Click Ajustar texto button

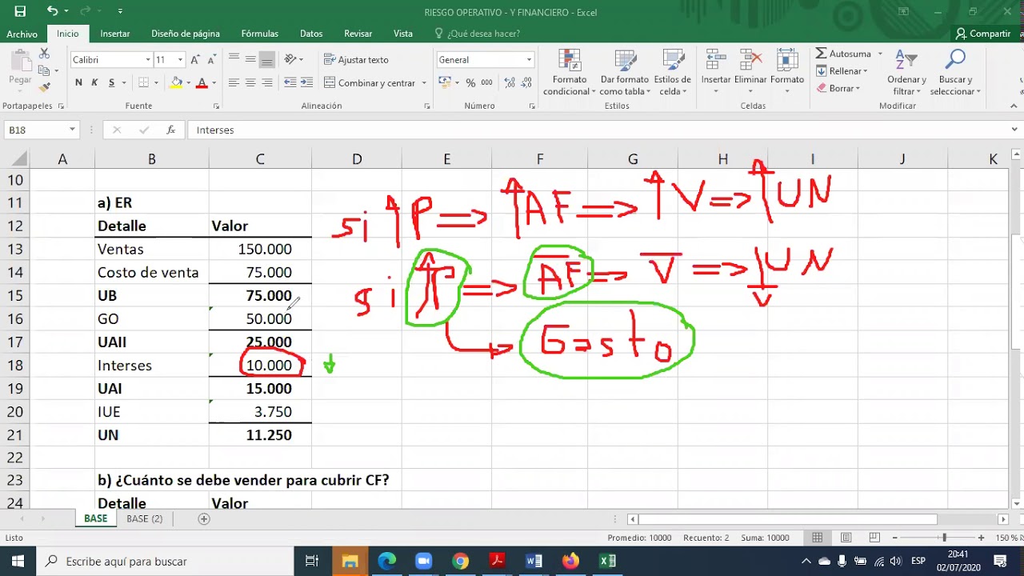point(357,60)
